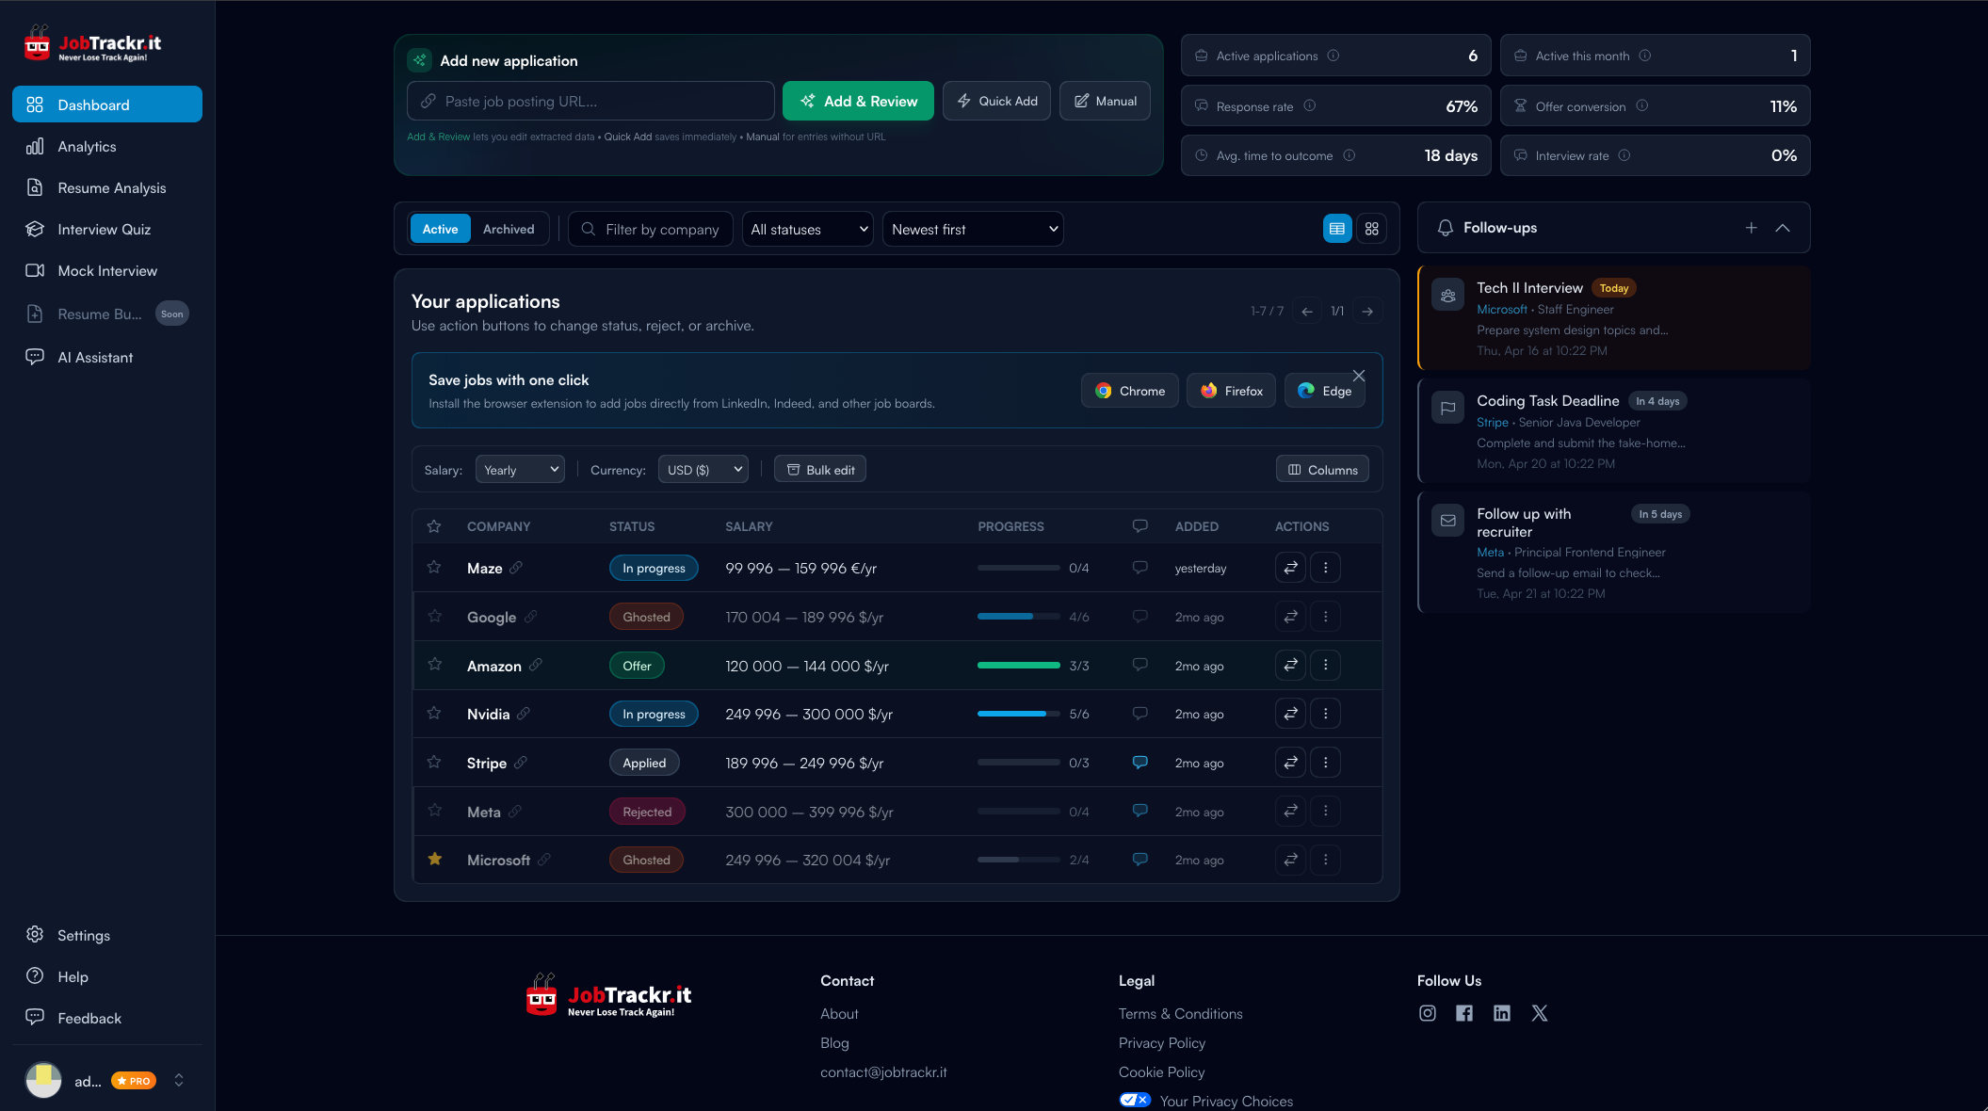This screenshot has height=1111, width=1988.
Task: Open the Terms & Conditions link
Action: pyautogui.click(x=1180, y=1013)
